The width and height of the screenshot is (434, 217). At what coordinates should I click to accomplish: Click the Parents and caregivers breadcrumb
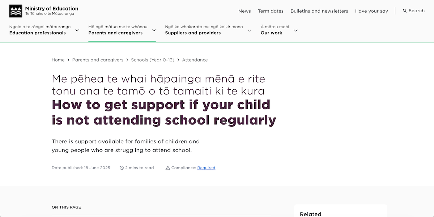point(98,60)
